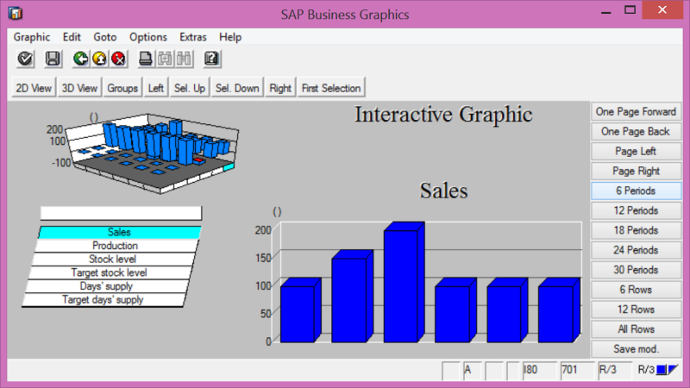The height and width of the screenshot is (388, 690).
Task: Click the Right button
Action: (x=280, y=88)
